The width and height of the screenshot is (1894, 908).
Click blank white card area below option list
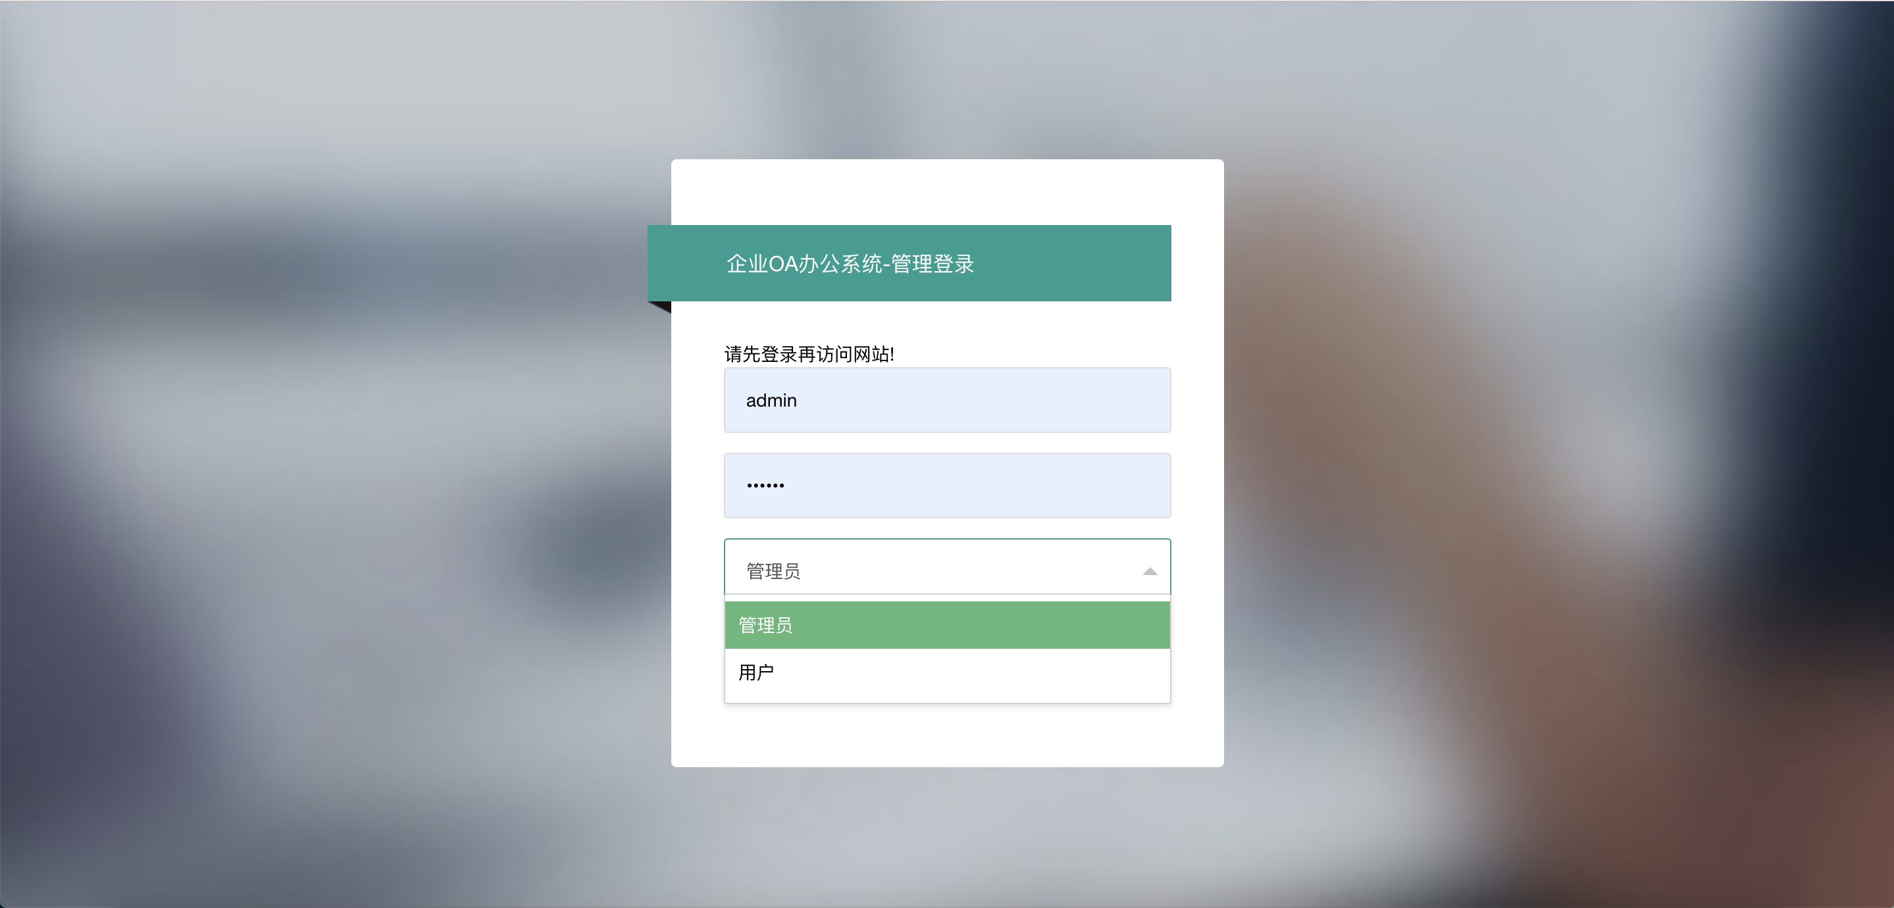[947, 735]
